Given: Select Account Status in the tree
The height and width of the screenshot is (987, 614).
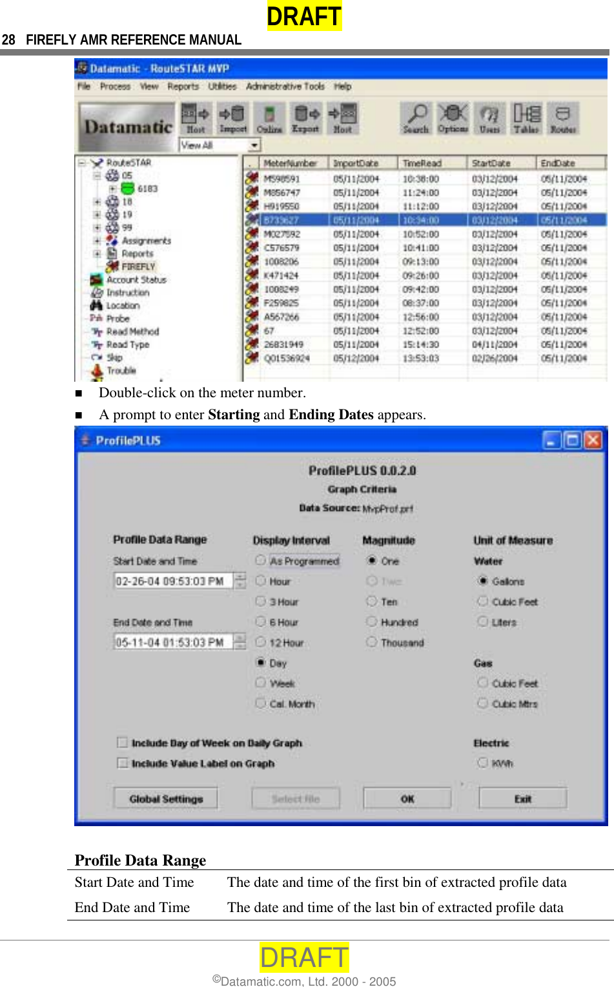Looking at the screenshot, I should tap(136, 280).
